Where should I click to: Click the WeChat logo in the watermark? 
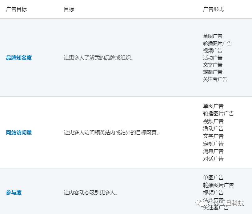202,203
